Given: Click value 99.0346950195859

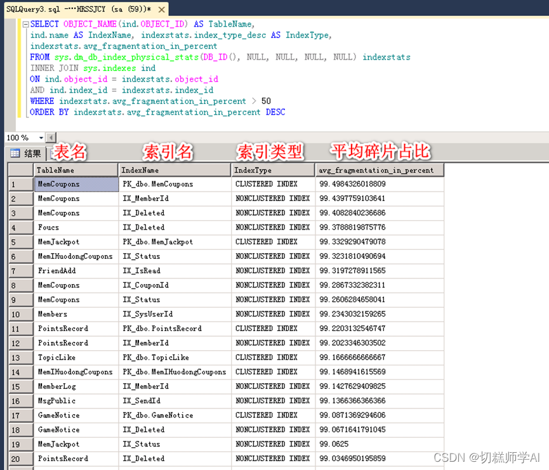Looking at the screenshot, I should (380, 459).
